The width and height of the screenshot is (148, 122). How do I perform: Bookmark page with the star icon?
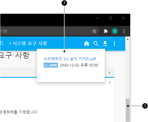click(x=94, y=31)
